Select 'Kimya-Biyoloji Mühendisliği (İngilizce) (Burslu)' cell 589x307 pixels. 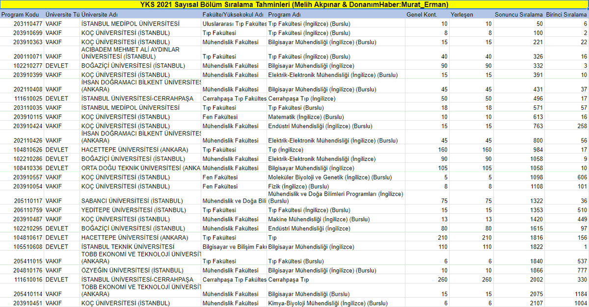[336, 303]
